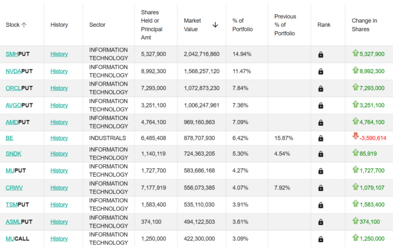
Task: Click green up arrow beside 1,250,000 change
Action: tap(355, 237)
